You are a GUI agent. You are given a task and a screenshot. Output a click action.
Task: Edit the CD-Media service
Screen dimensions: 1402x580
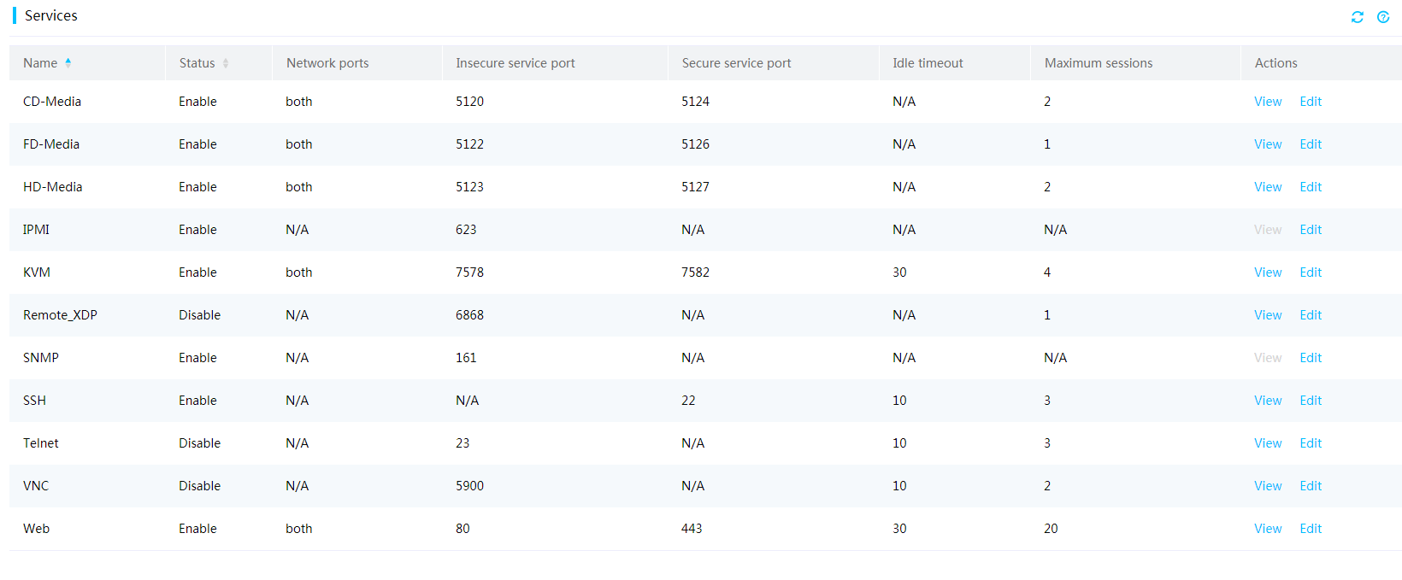1311,102
